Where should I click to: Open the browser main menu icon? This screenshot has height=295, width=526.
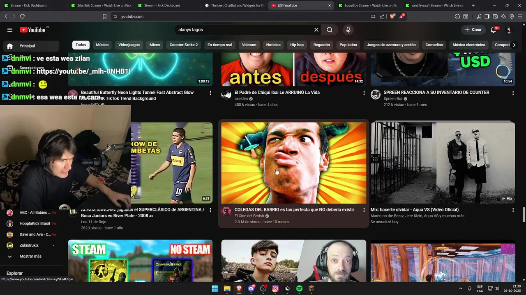[520, 16]
